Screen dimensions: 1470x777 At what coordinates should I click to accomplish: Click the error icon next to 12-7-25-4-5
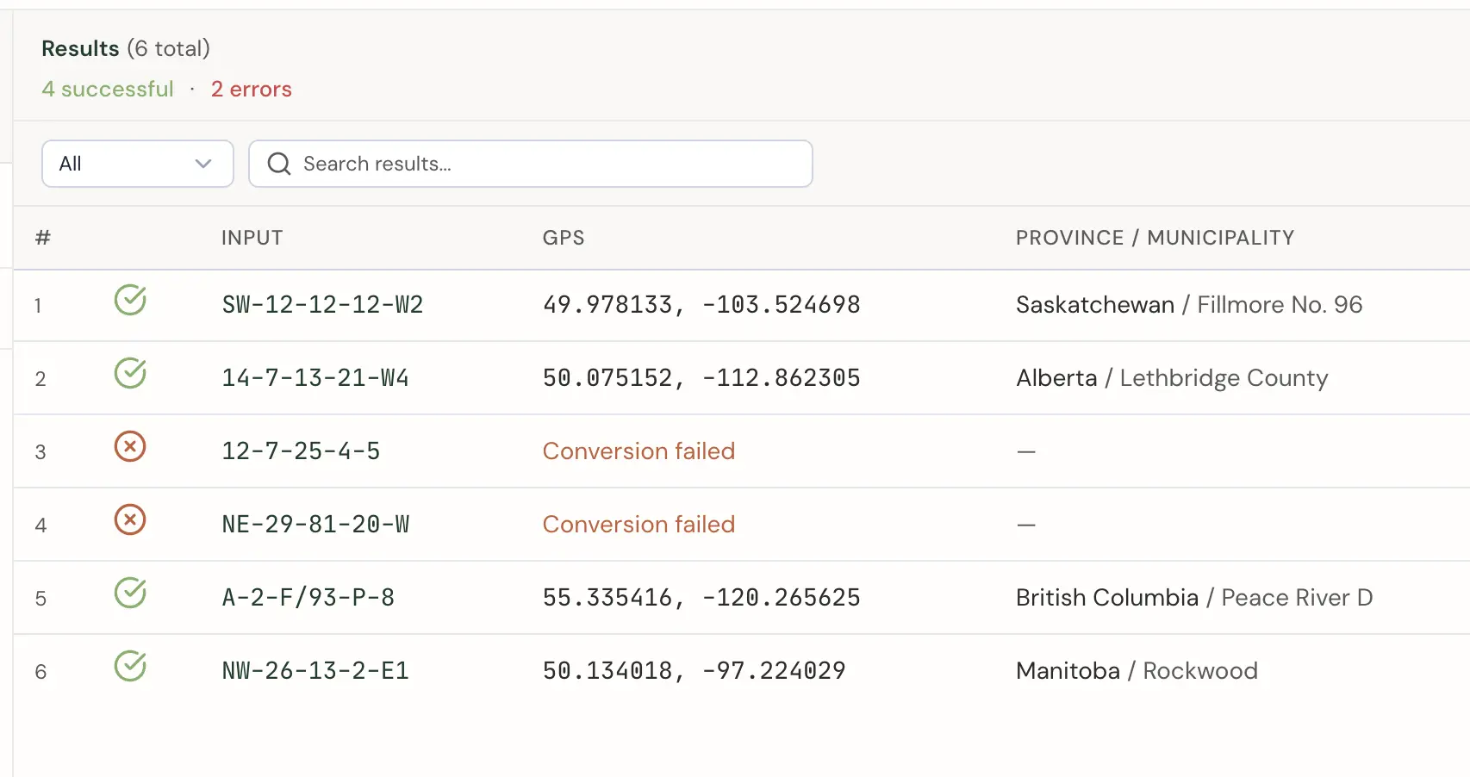(x=129, y=447)
